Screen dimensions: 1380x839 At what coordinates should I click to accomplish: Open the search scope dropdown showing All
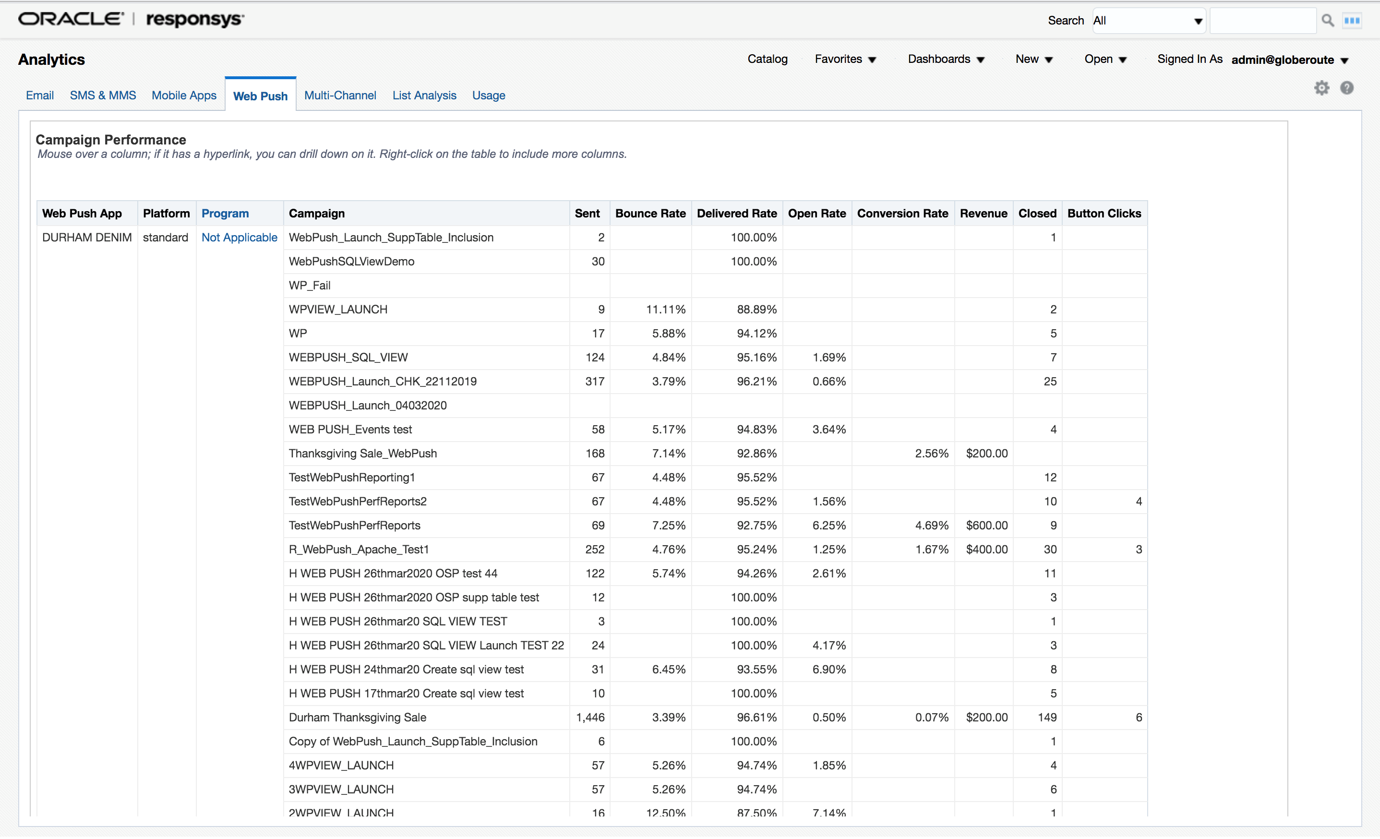(1148, 20)
